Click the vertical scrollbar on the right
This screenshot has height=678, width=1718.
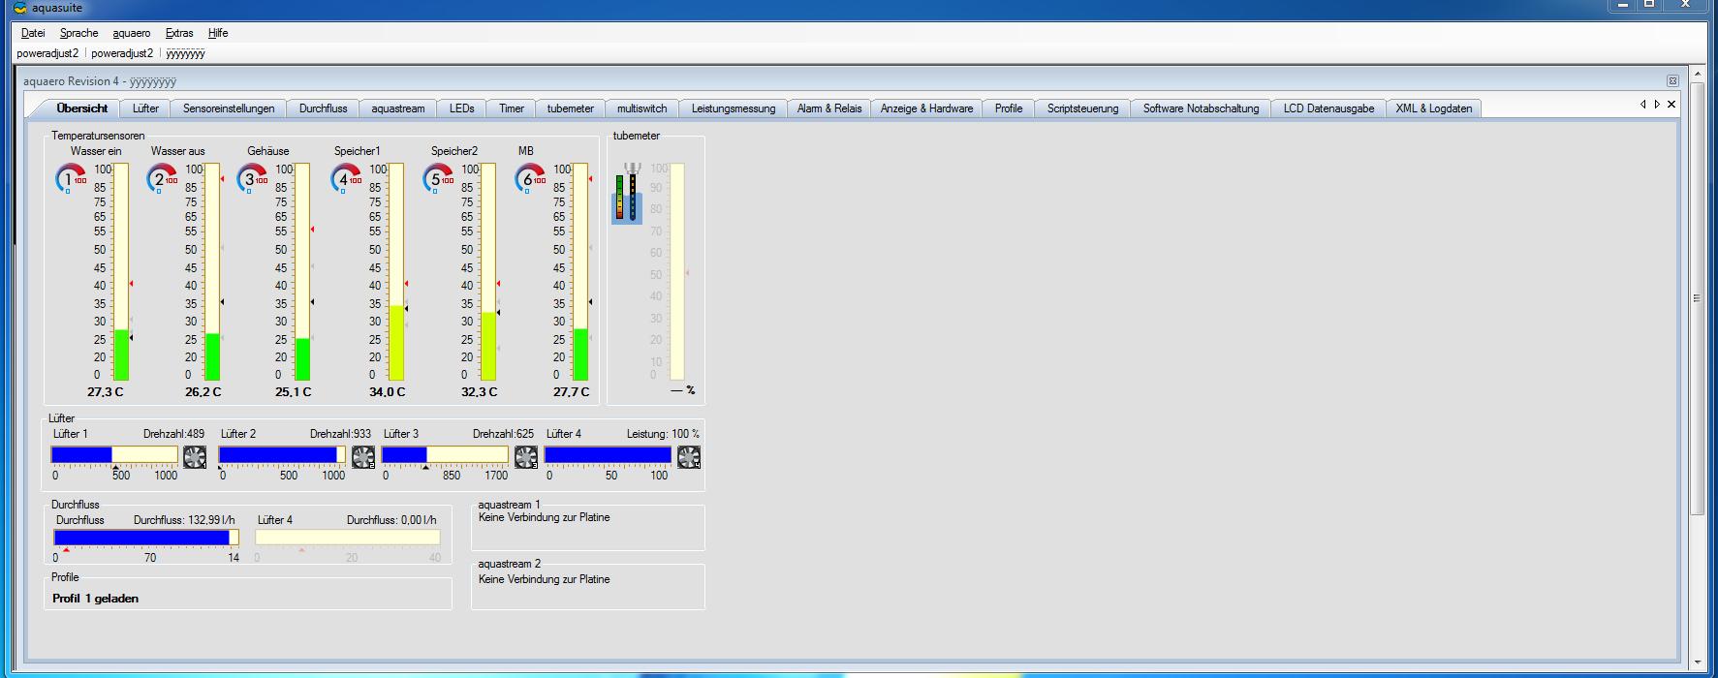[1697, 297]
